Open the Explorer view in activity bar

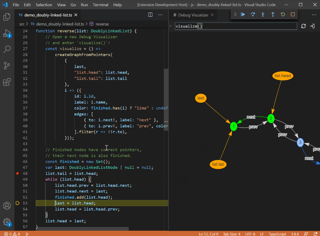tap(7, 17)
